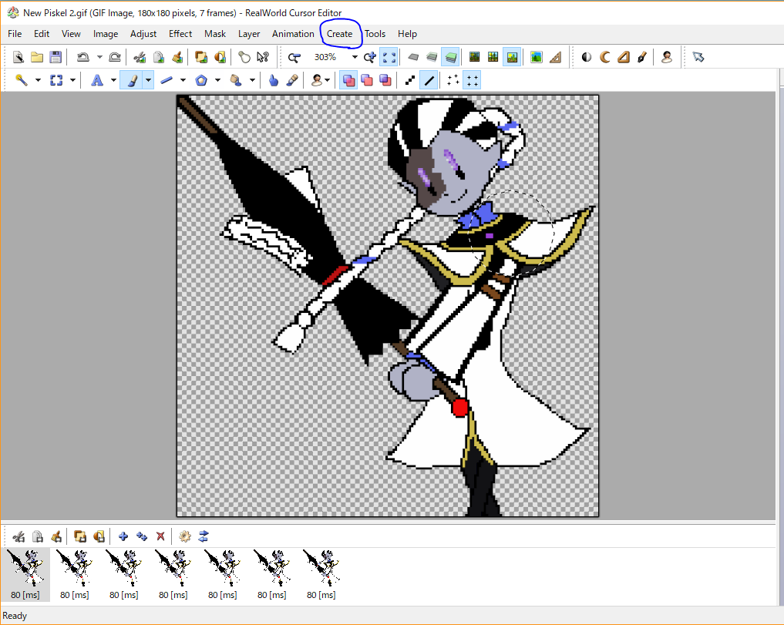The height and width of the screenshot is (625, 784).
Task: Expand the selection tool options arrow
Action: tap(73, 80)
